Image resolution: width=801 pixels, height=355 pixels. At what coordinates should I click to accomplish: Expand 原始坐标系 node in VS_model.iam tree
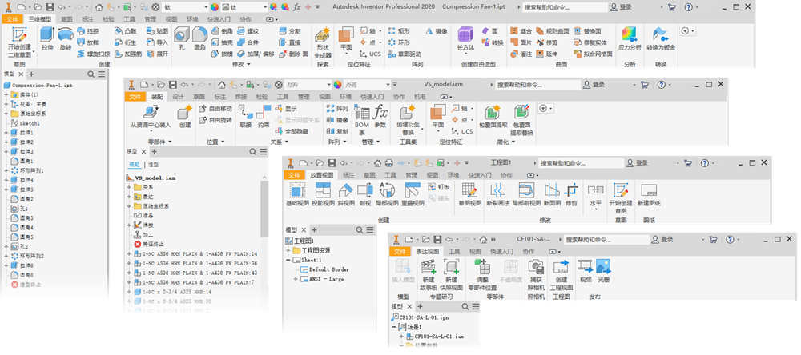coord(130,206)
